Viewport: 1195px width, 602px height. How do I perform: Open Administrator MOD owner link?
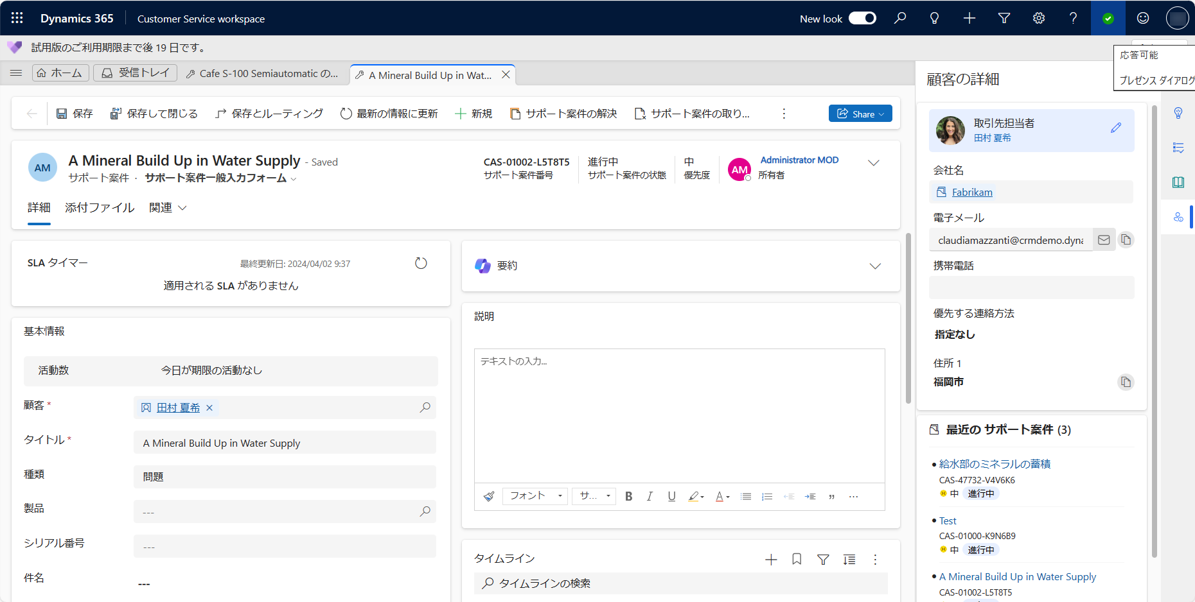pos(799,160)
